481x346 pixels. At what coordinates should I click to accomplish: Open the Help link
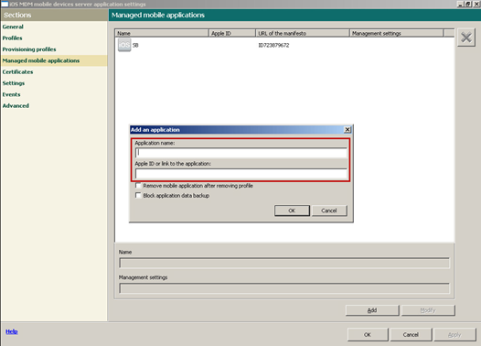12,331
